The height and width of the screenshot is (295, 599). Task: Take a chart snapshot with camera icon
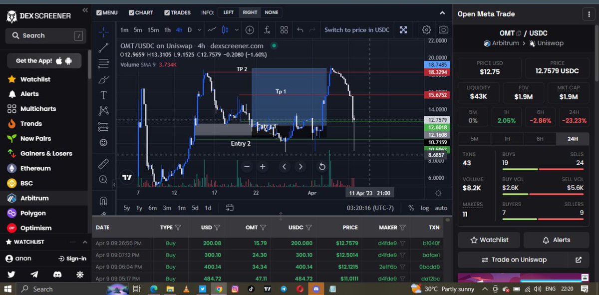pyautogui.click(x=443, y=30)
